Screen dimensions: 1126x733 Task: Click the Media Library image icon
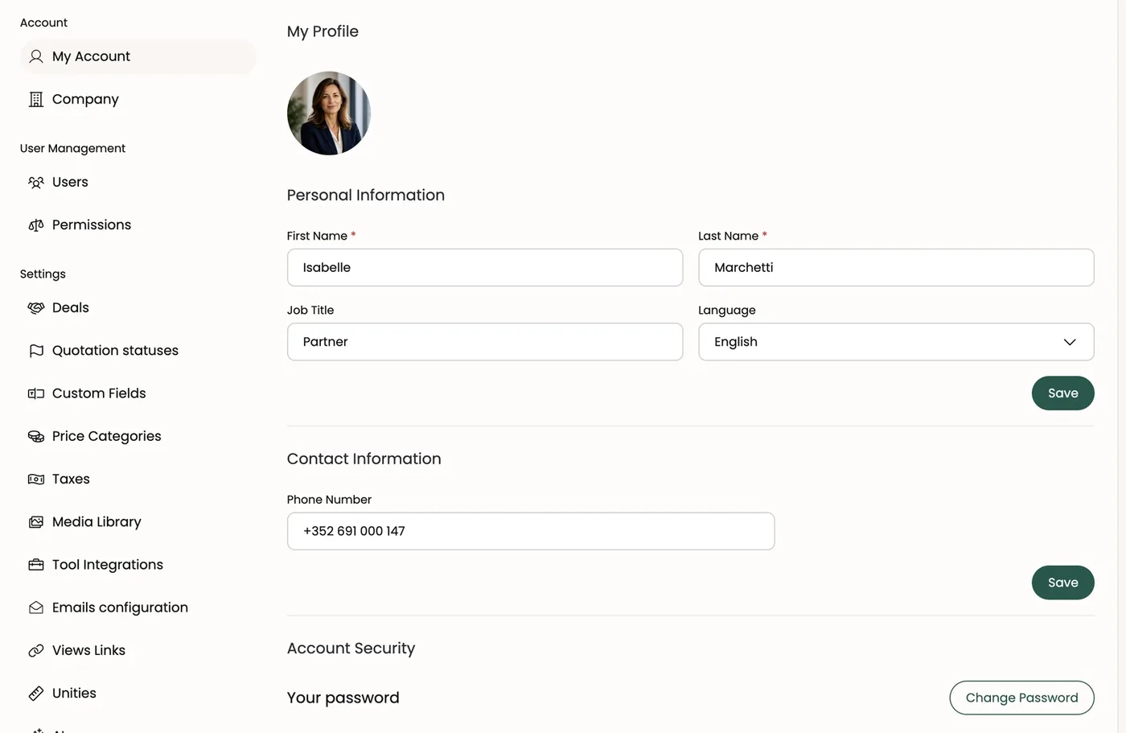pos(36,522)
